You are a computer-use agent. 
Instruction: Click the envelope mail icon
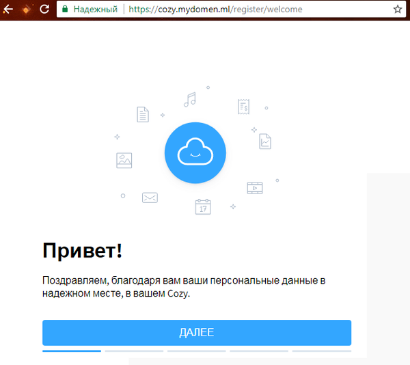(x=150, y=198)
